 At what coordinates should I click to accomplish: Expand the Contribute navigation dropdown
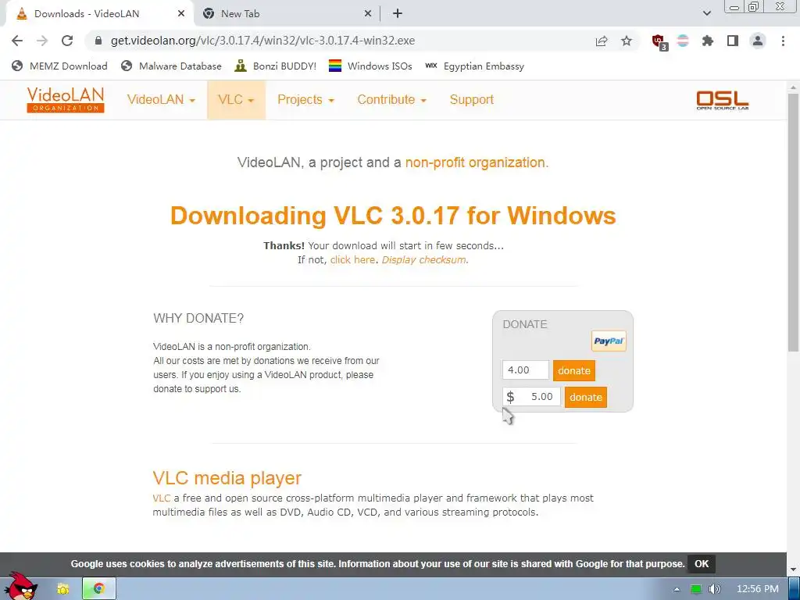pyautogui.click(x=391, y=99)
